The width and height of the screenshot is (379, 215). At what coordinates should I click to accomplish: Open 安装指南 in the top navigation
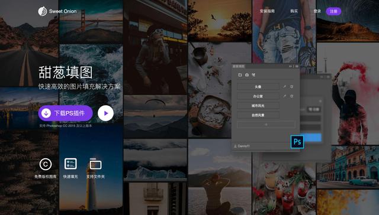(267, 11)
